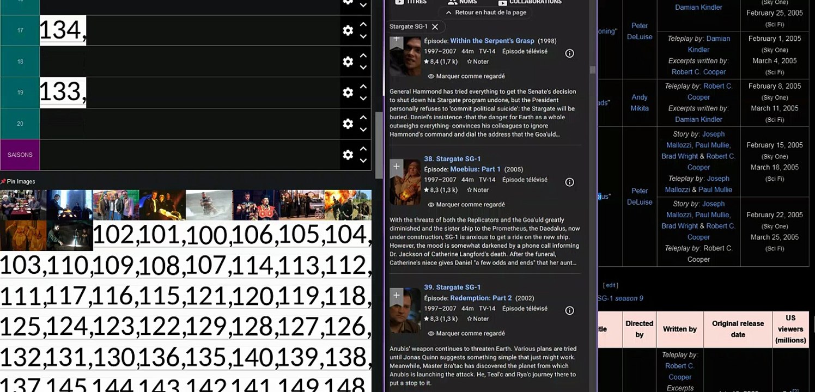The width and height of the screenshot is (815, 392).
Task: Open the 38. Stargate SG-1 title link
Action: click(x=452, y=159)
